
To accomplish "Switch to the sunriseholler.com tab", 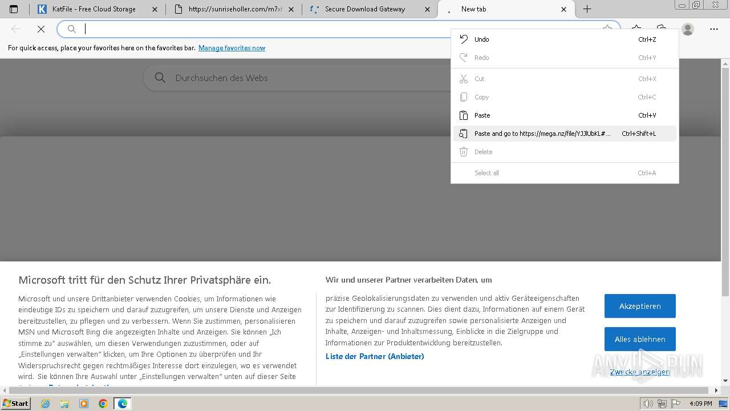I will click(234, 9).
